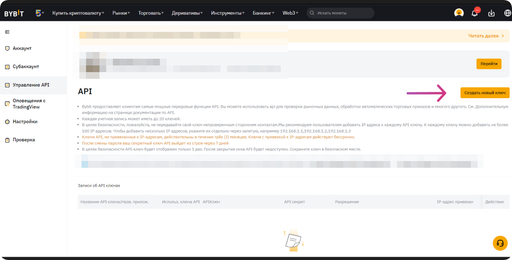Click the icon beside Управление API
The height and width of the screenshot is (260, 512).
7,85
